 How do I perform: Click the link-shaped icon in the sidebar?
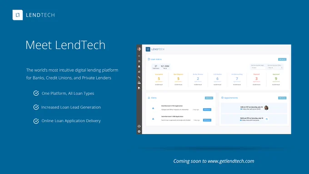[139, 77]
